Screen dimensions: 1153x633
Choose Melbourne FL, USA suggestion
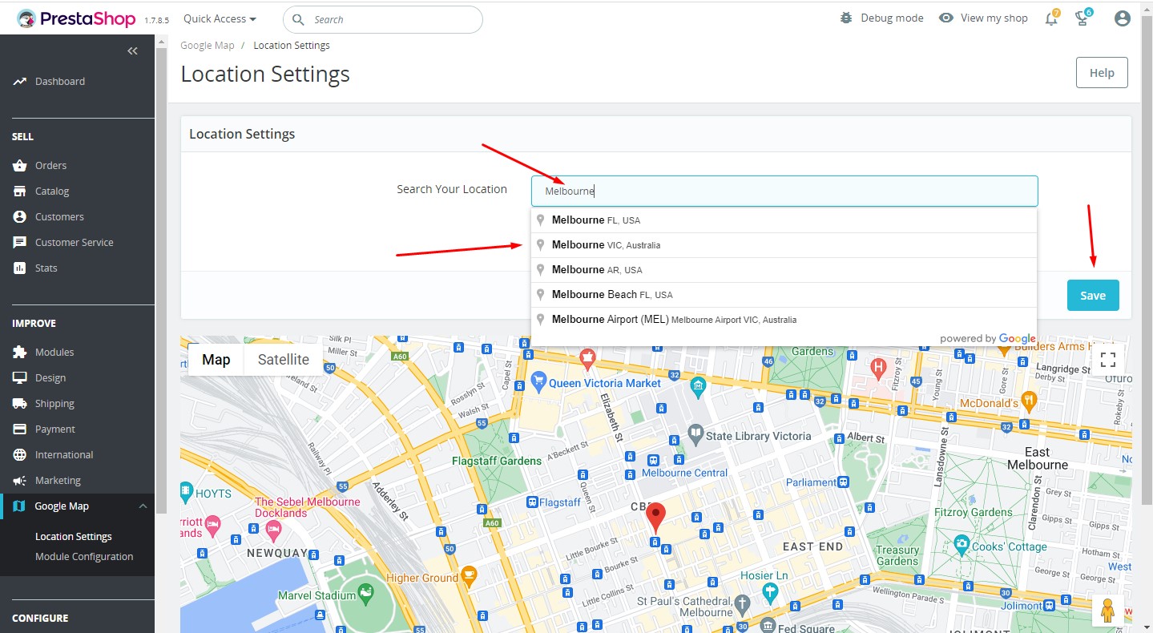click(784, 220)
